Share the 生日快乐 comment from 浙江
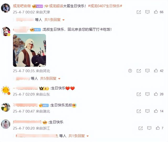The width and height of the screenshot is (168, 142). click(x=141, y=128)
